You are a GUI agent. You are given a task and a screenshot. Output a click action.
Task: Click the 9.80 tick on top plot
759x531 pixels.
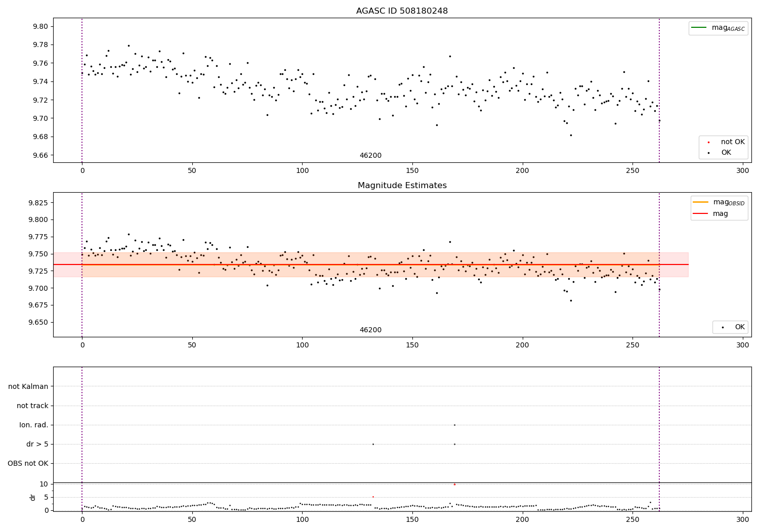pos(40,26)
